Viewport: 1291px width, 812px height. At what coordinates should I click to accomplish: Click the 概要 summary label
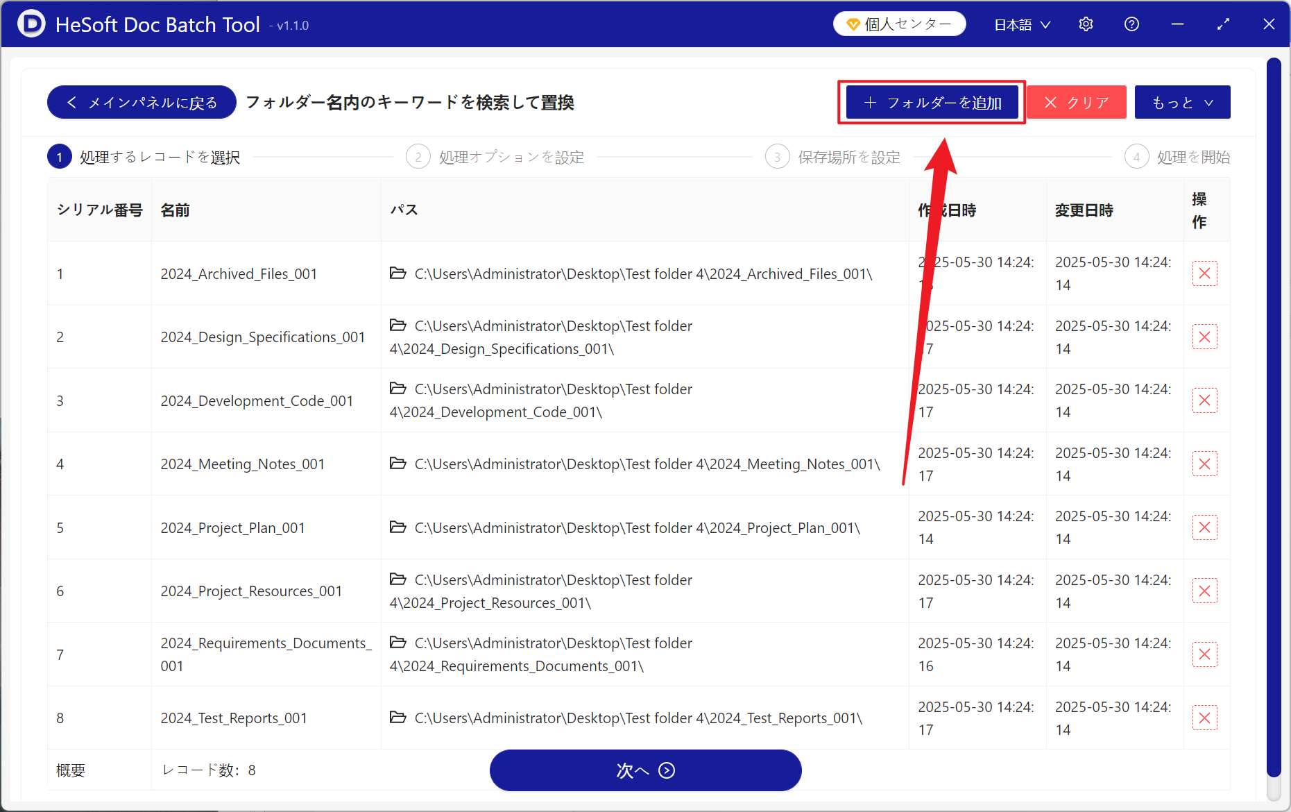click(x=71, y=770)
